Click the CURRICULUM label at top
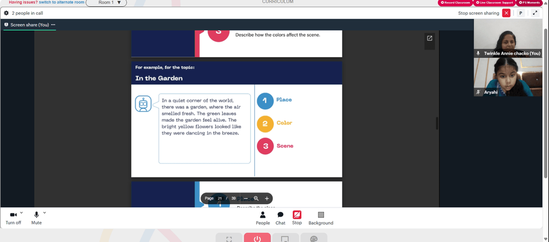Image resolution: width=549 pixels, height=242 pixels. (x=278, y=2)
